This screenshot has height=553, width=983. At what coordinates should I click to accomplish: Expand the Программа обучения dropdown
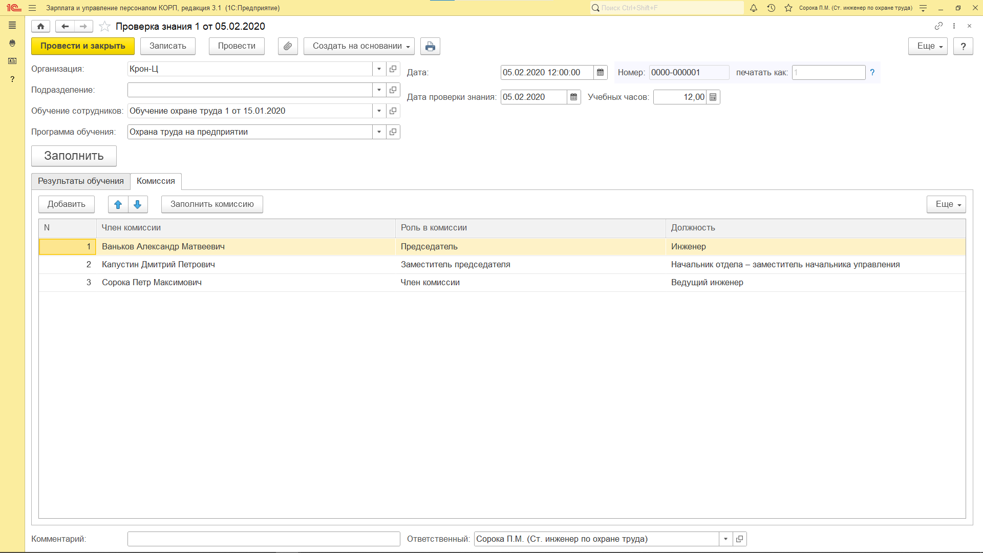pyautogui.click(x=379, y=132)
